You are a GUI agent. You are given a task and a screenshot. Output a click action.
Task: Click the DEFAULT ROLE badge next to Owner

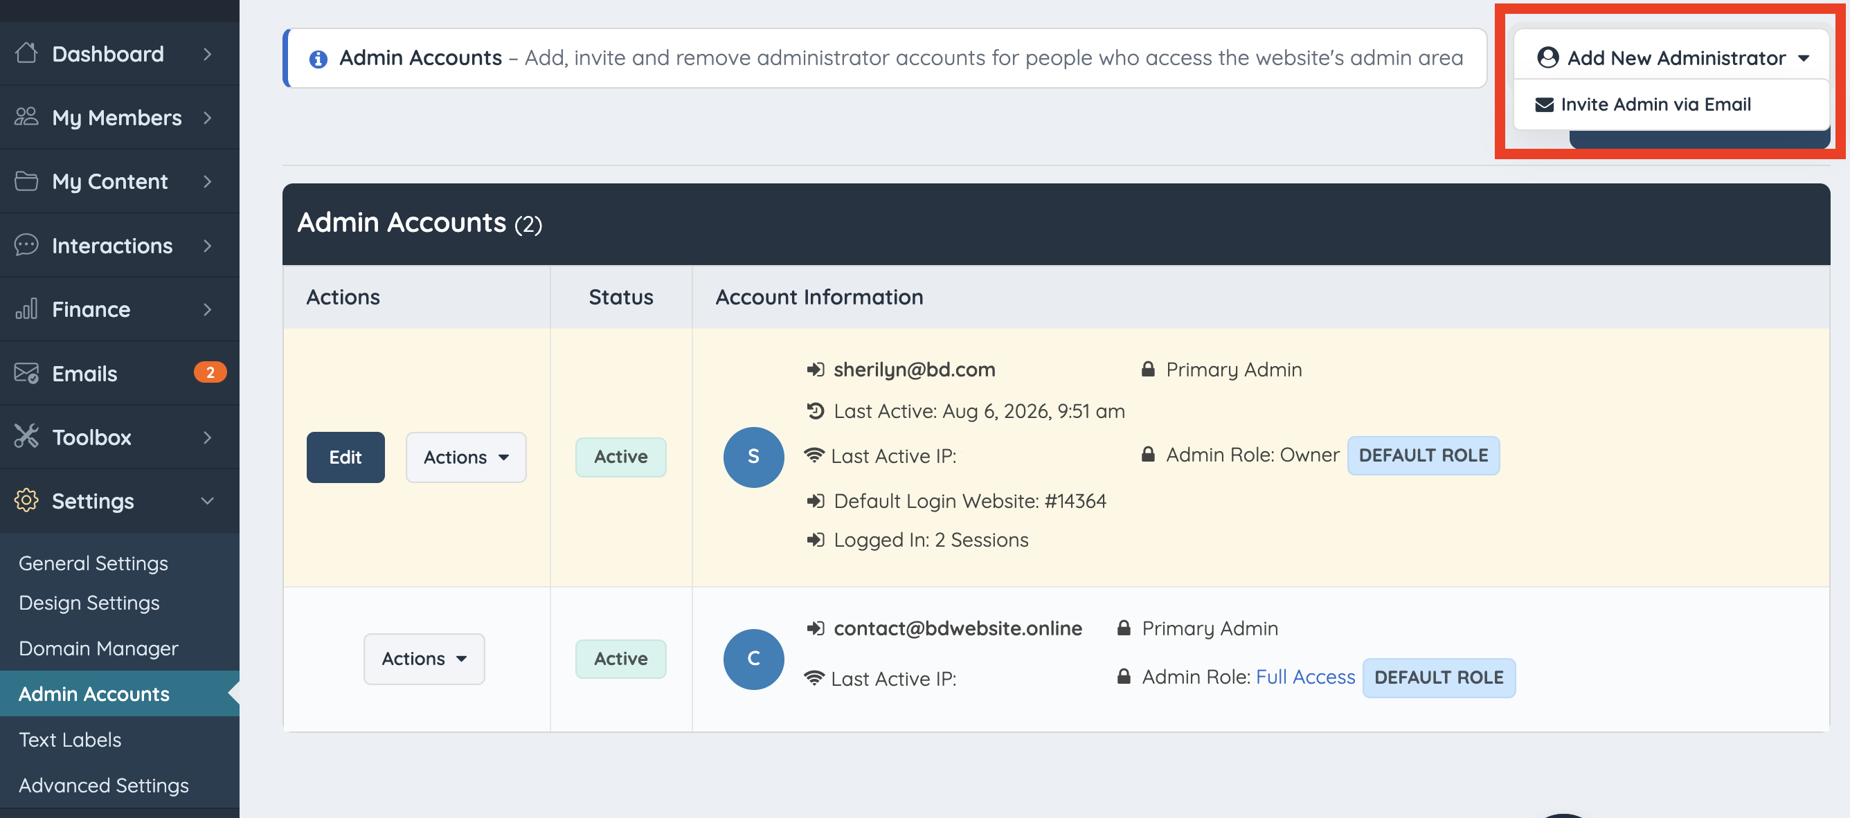1423,455
